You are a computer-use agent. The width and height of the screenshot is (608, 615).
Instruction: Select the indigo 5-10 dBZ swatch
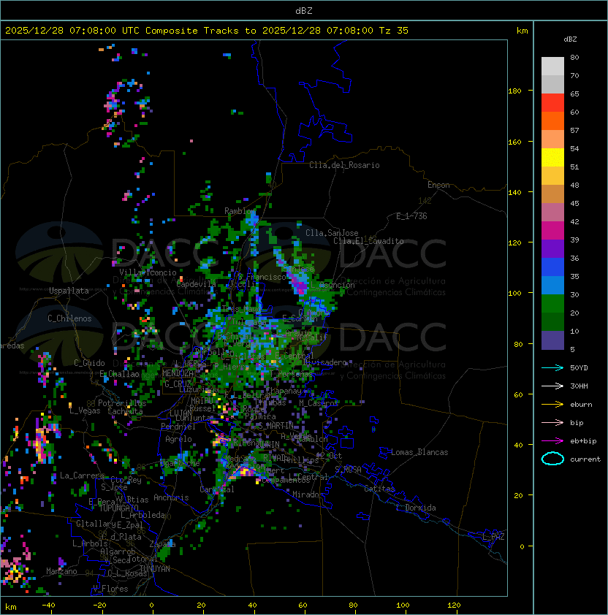[x=552, y=340]
